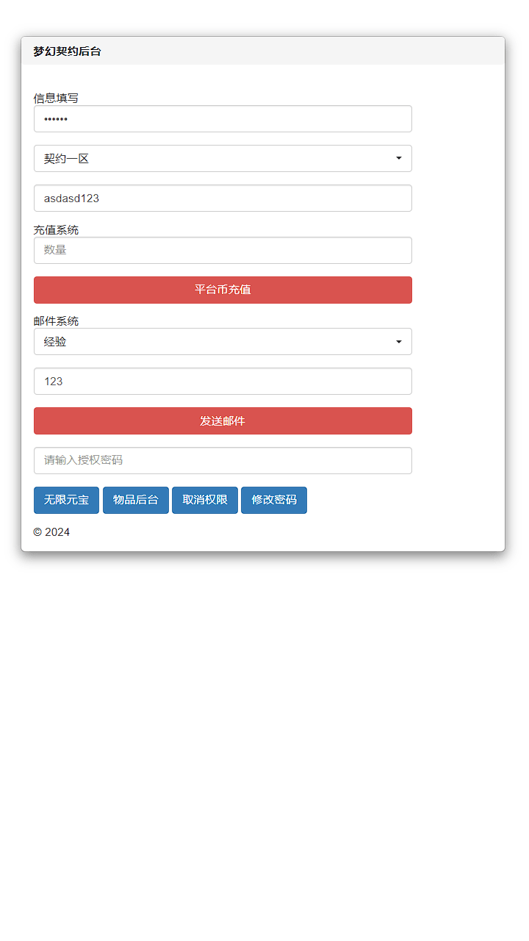The height and width of the screenshot is (941, 529).
Task: Click the dropdown arrow next to 契约一区
Action: 399,158
